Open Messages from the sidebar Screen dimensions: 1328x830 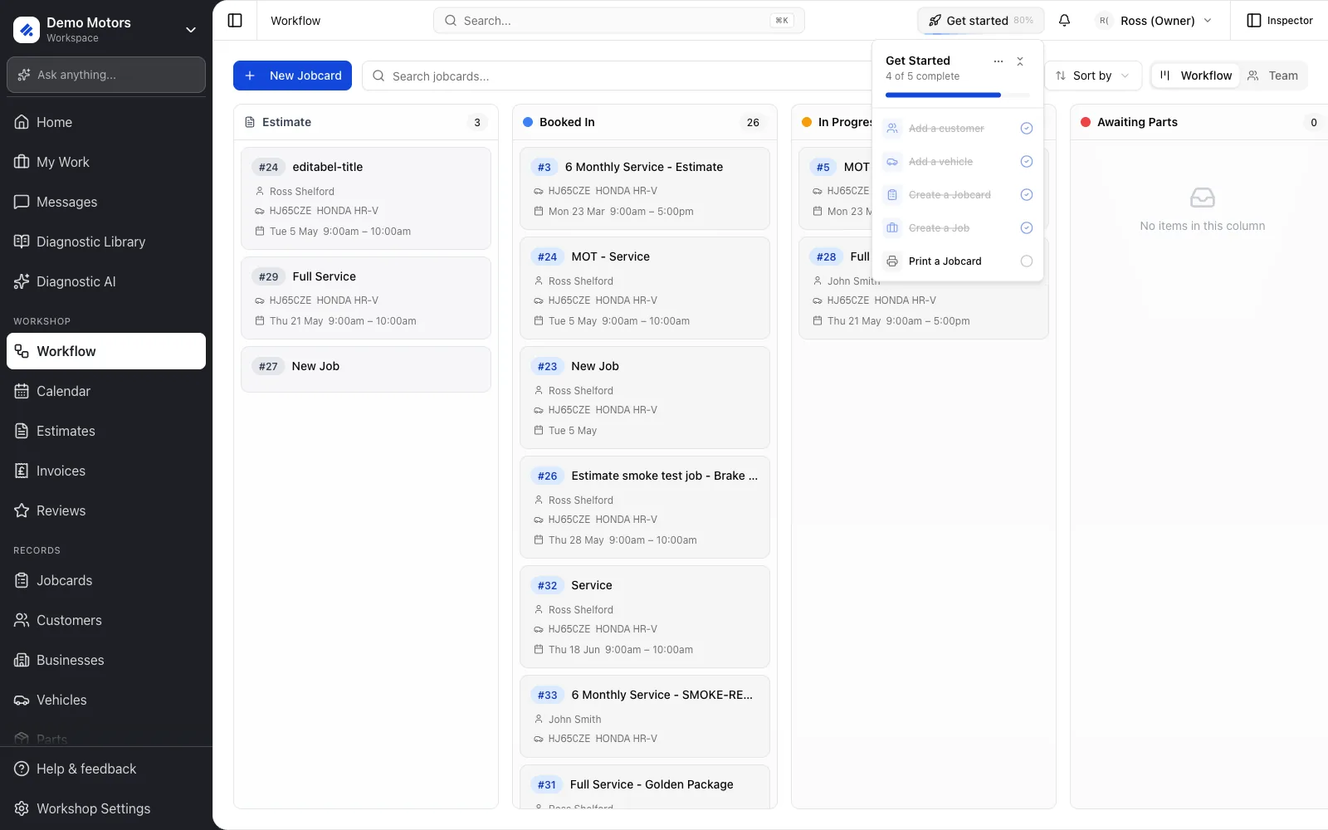tap(106, 202)
